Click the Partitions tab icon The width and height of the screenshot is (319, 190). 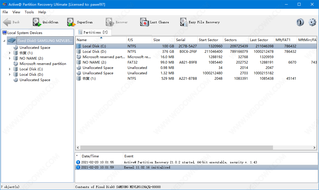click(x=80, y=32)
